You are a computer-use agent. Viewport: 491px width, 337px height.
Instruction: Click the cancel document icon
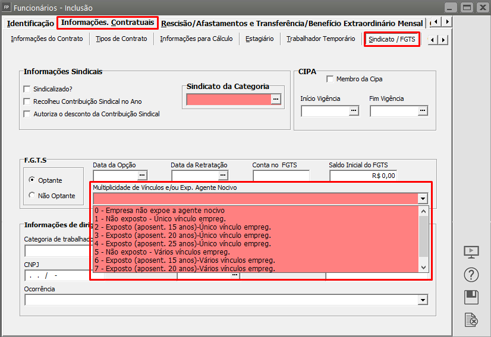[x=471, y=320]
